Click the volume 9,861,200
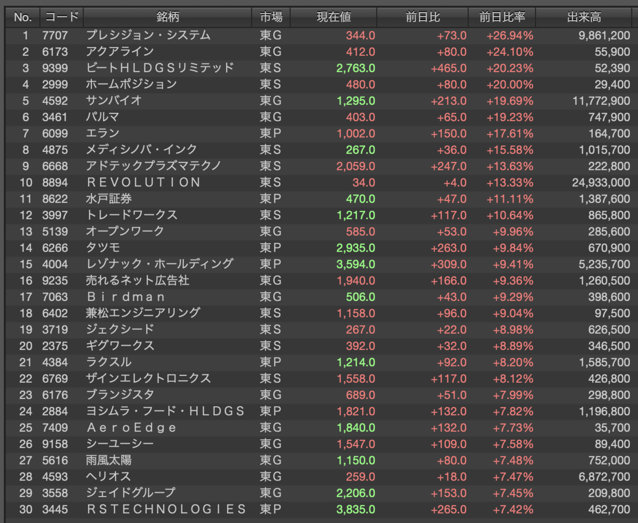 (604, 36)
